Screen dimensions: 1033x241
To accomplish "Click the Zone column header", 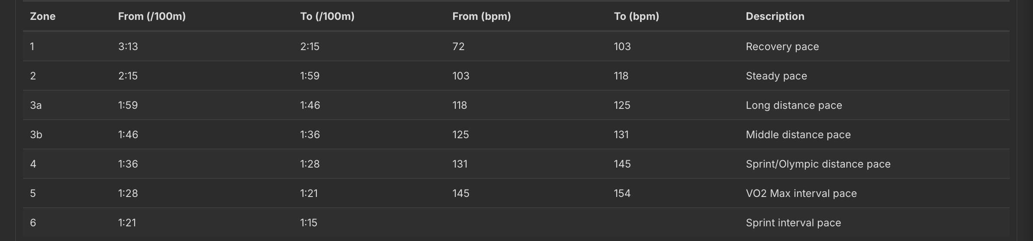I will [42, 16].
